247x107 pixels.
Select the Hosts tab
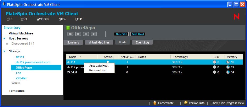[123, 42]
